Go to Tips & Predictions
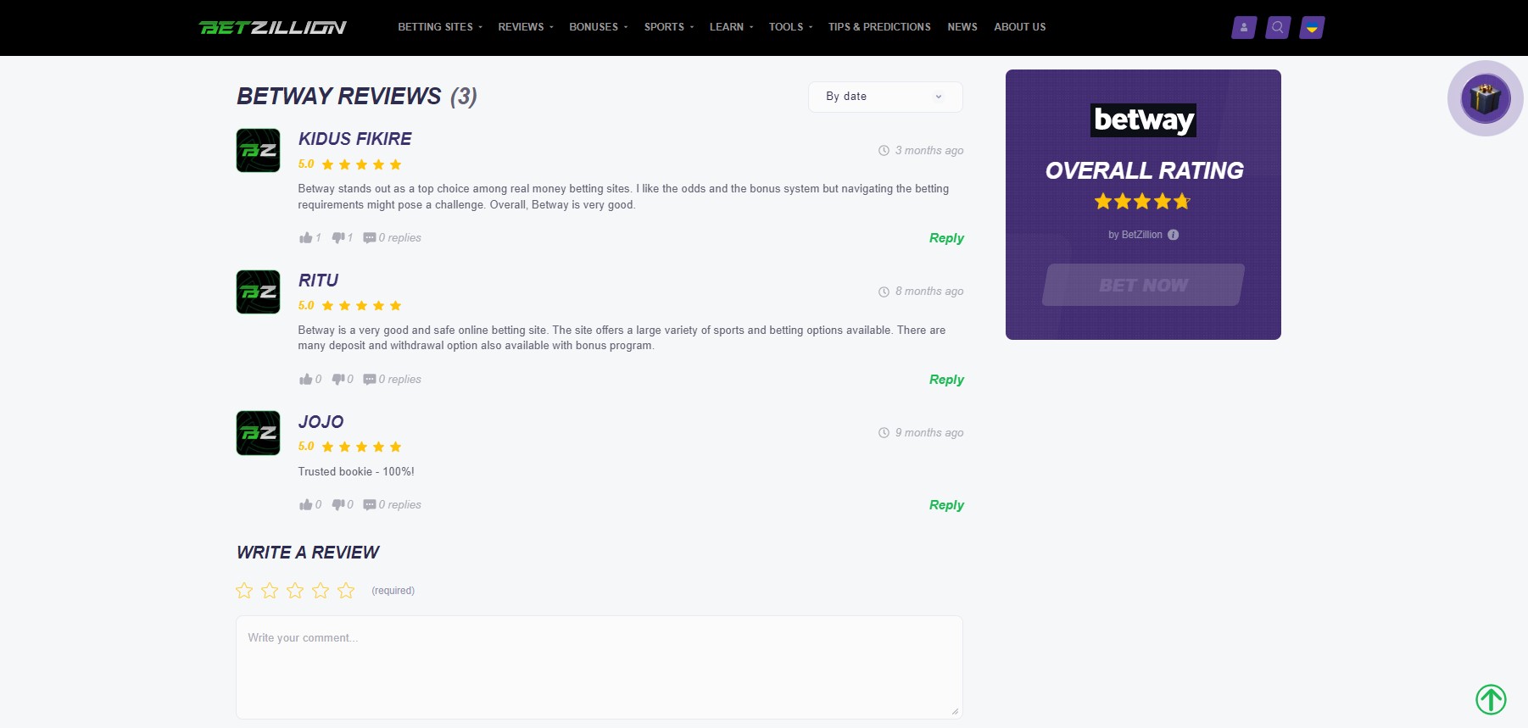Image resolution: width=1528 pixels, height=728 pixels. pyautogui.click(x=879, y=27)
